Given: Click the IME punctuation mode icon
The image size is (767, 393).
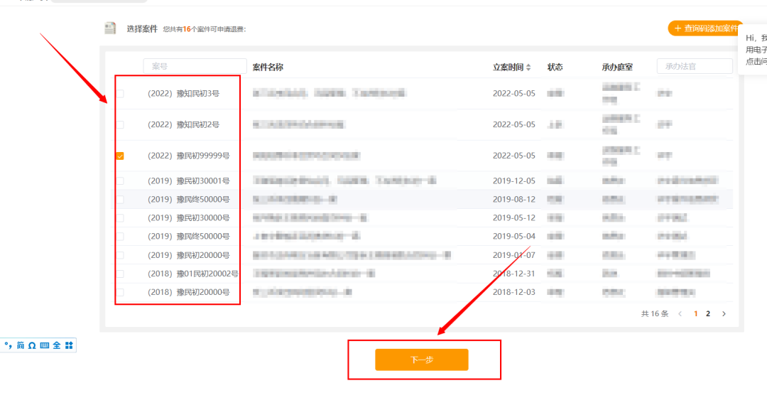Looking at the screenshot, I should pyautogui.click(x=9, y=345).
